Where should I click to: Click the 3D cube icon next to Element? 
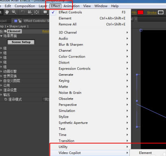point(5,31)
